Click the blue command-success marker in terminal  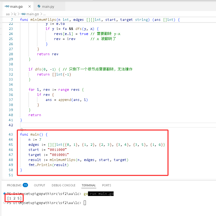tap(5, 193)
